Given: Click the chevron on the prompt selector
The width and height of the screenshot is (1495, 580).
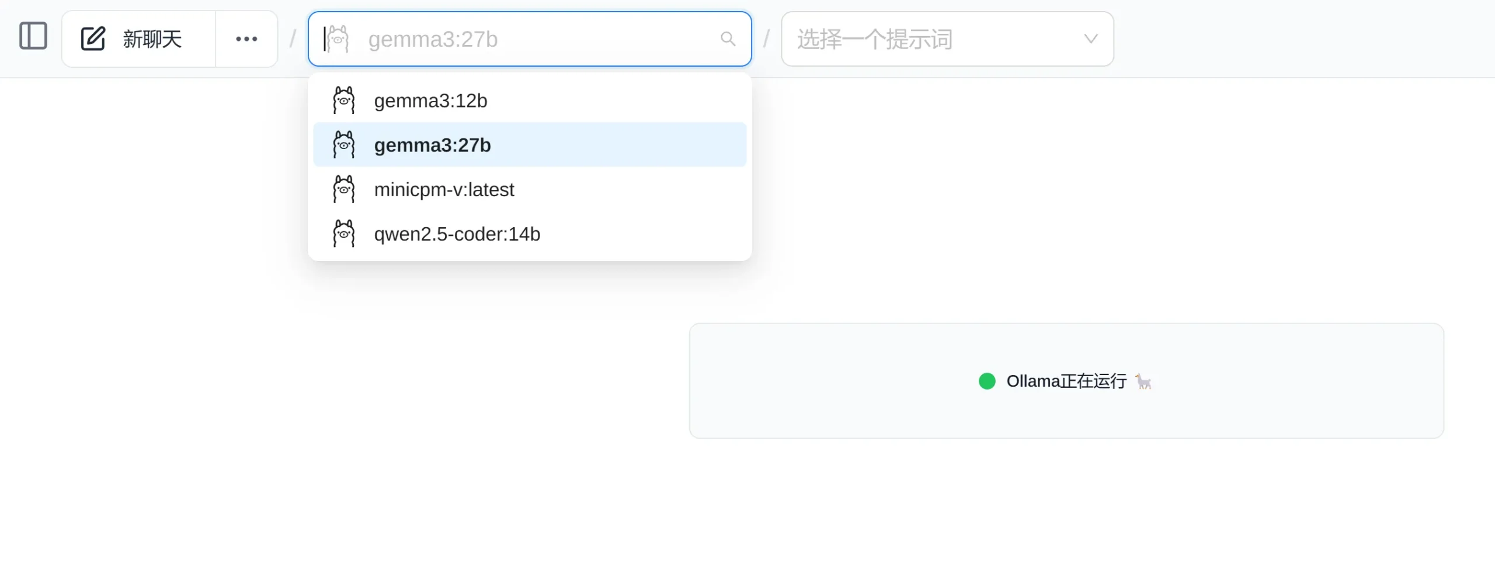Looking at the screenshot, I should (x=1090, y=39).
